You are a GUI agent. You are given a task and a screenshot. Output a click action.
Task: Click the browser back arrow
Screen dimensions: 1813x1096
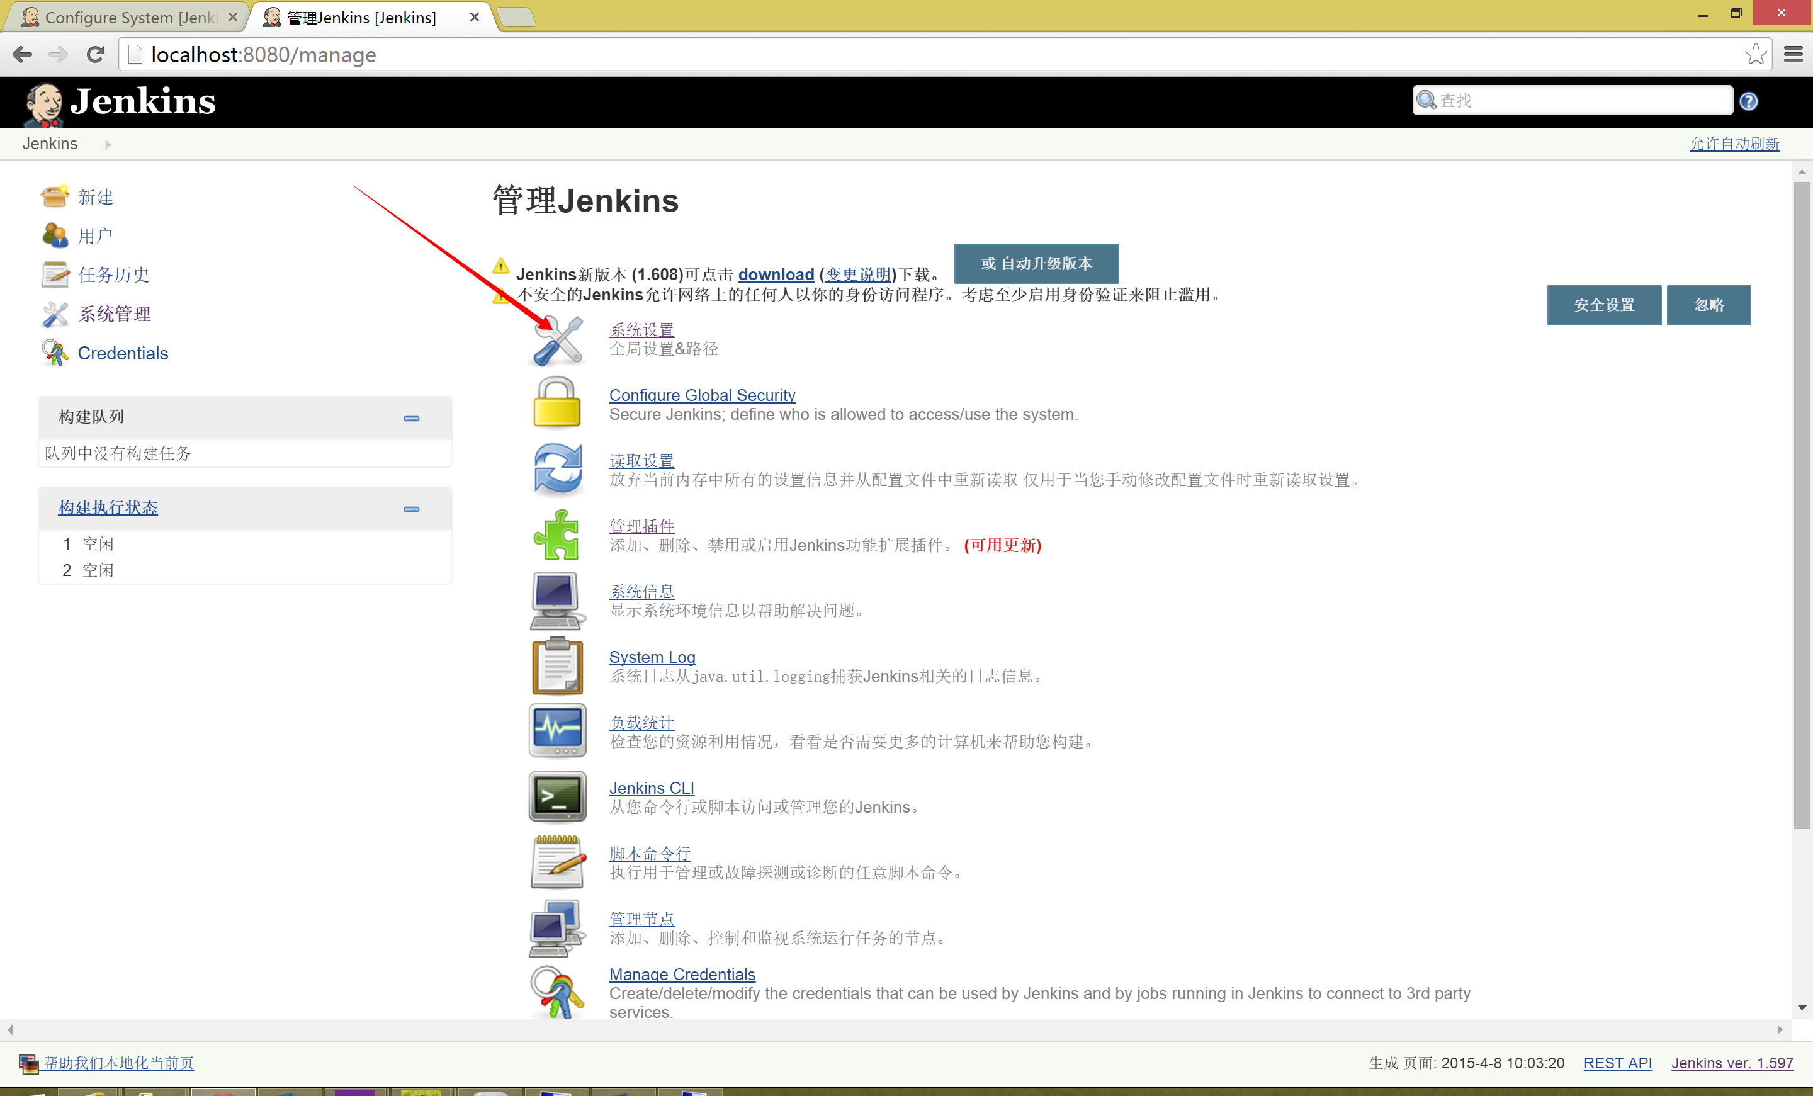tap(23, 54)
